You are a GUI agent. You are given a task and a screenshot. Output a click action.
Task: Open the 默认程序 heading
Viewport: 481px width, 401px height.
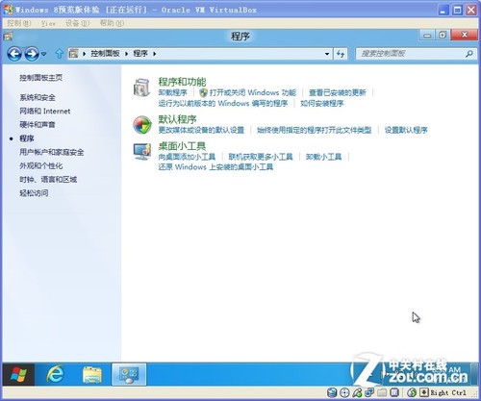[177, 119]
